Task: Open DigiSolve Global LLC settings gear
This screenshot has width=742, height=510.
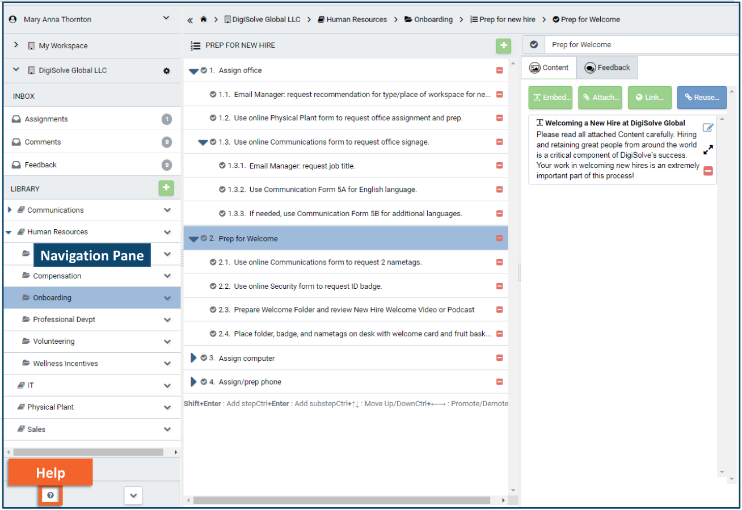Action: (166, 71)
